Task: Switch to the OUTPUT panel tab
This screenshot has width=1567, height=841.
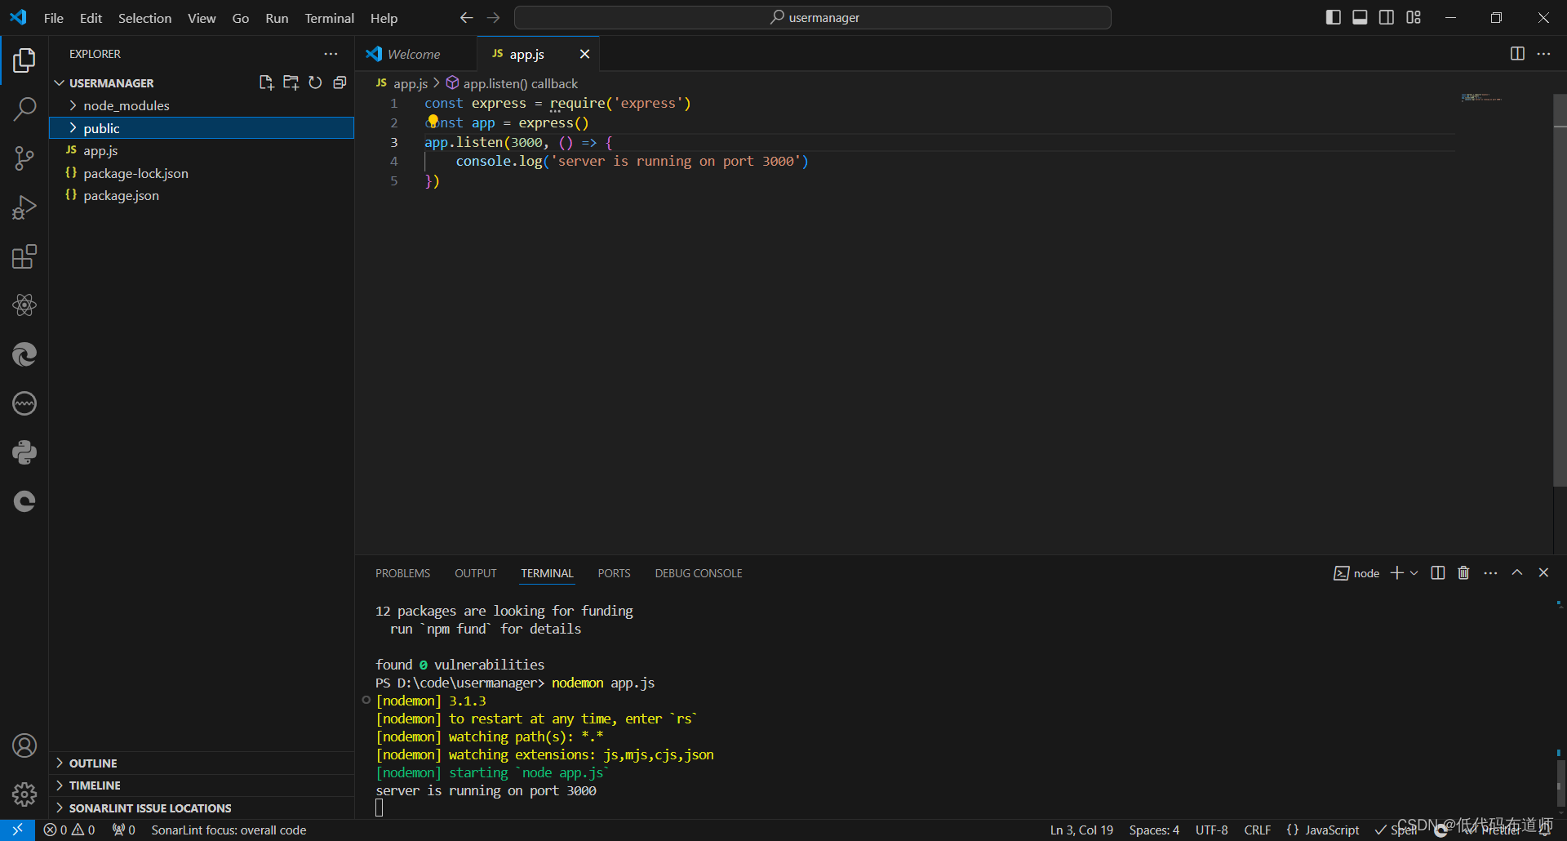Action: 476,573
